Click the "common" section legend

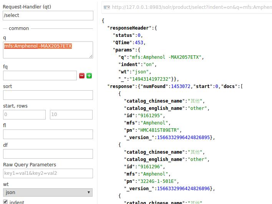[x=19, y=28]
